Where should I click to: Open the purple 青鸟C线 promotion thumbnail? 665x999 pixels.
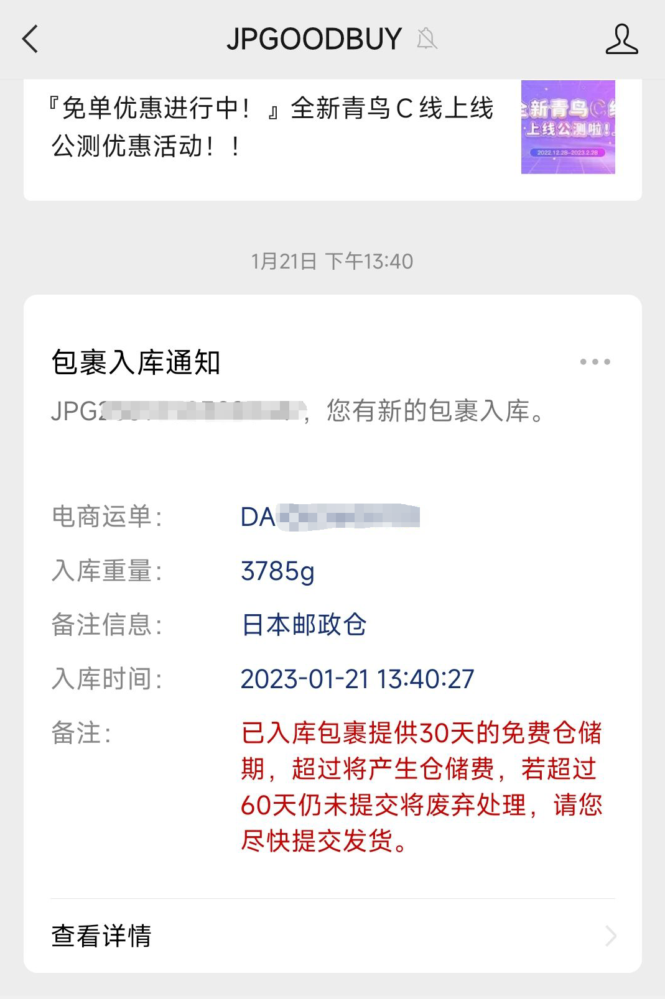(x=567, y=127)
